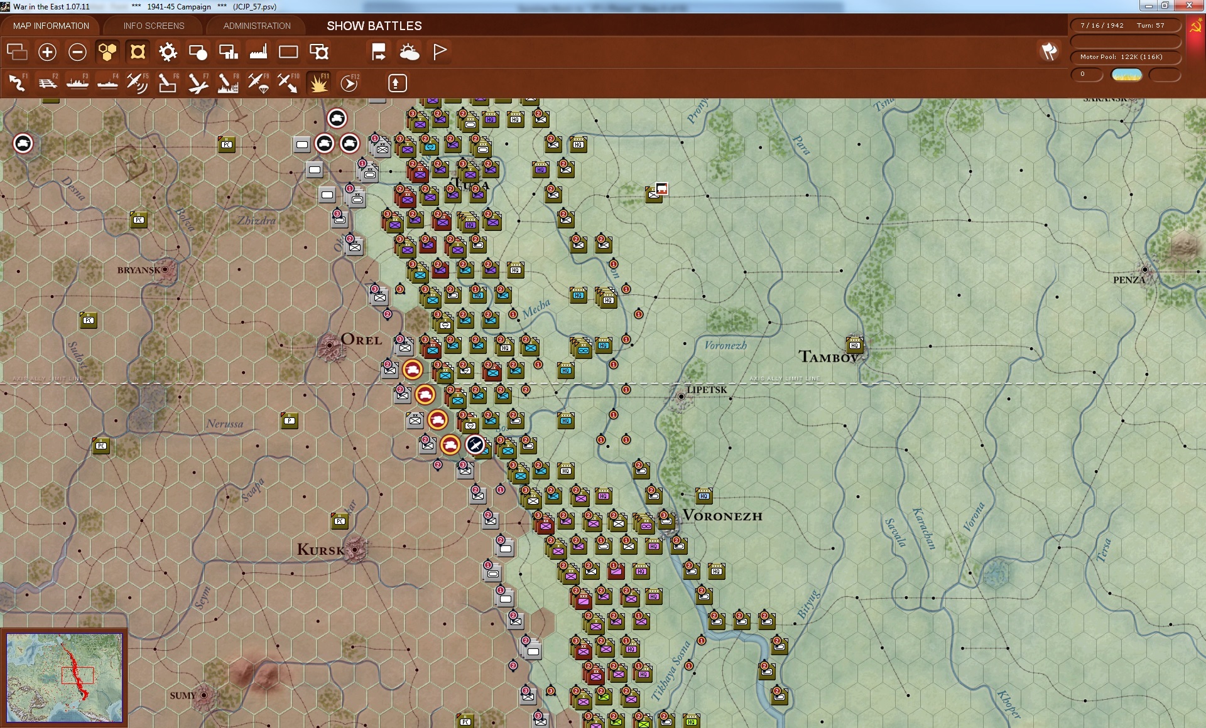
Task: Click the pennant flag icon
Action: 440,51
